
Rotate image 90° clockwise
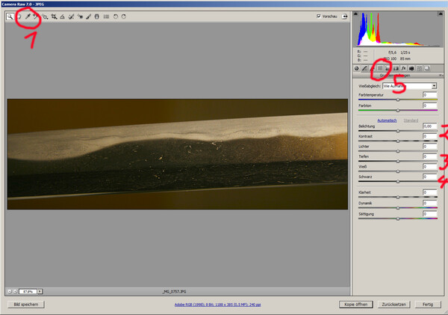pos(124,16)
